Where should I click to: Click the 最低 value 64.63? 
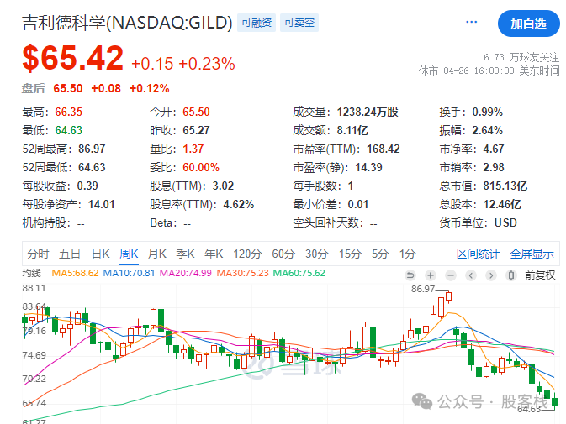69,130
